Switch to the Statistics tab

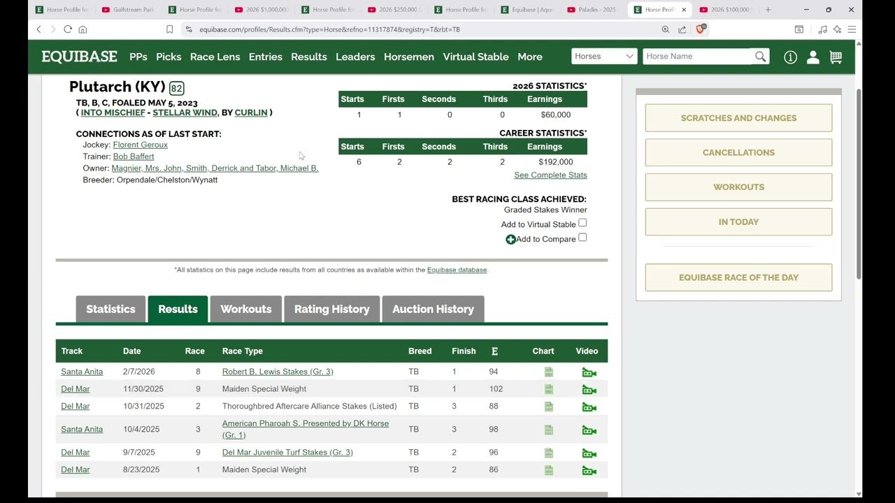[x=110, y=309]
